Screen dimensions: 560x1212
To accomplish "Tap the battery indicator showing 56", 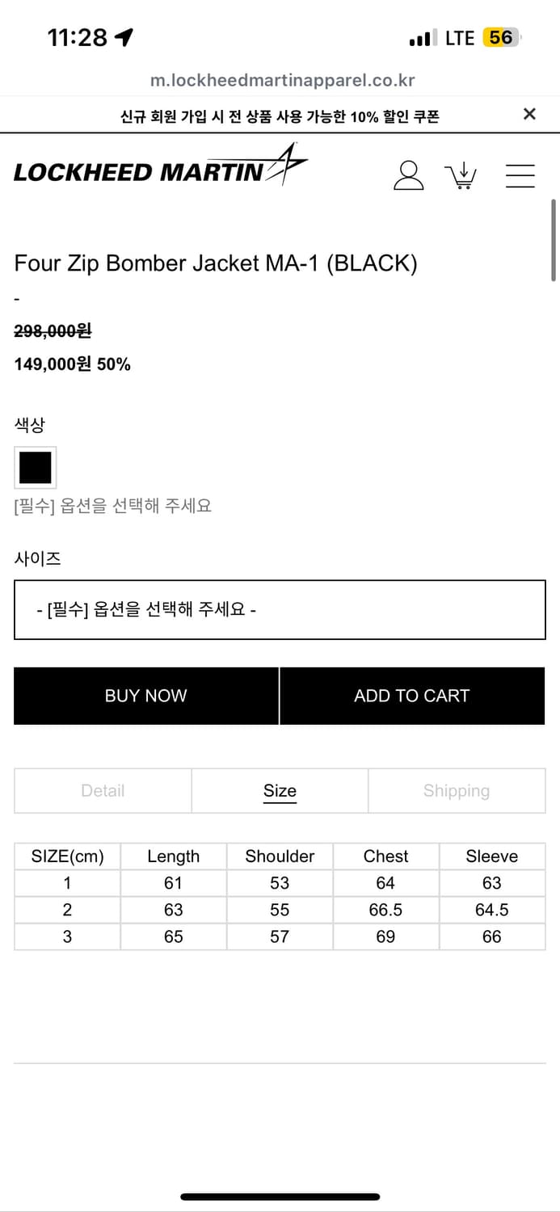I will point(501,37).
